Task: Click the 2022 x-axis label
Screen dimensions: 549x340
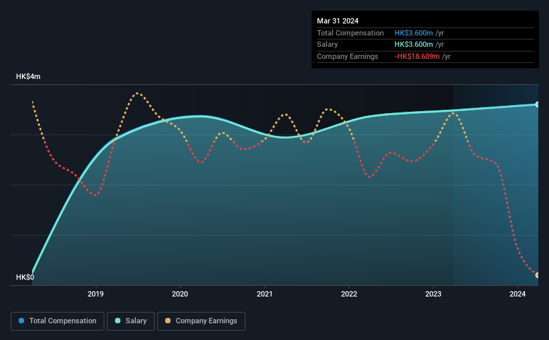Action: point(349,294)
